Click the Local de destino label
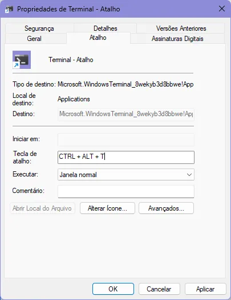Screen dimensions: 231x300 click(x=24, y=99)
